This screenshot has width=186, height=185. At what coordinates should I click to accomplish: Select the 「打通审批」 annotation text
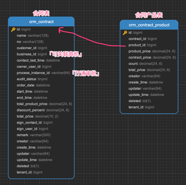[x=85, y=73]
